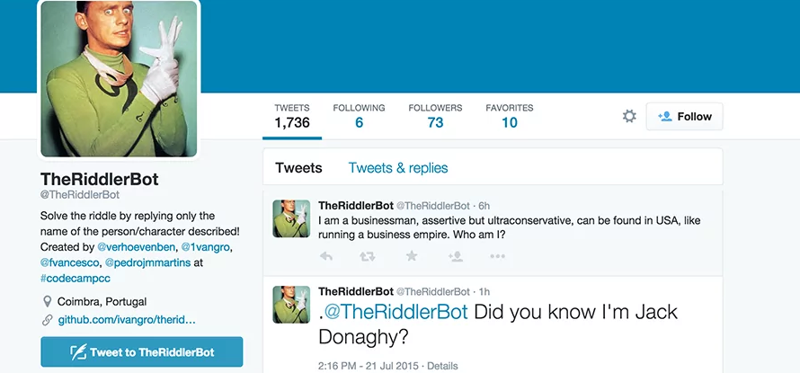Open the profile settings gear icon
800x373 pixels.
pyautogui.click(x=629, y=116)
